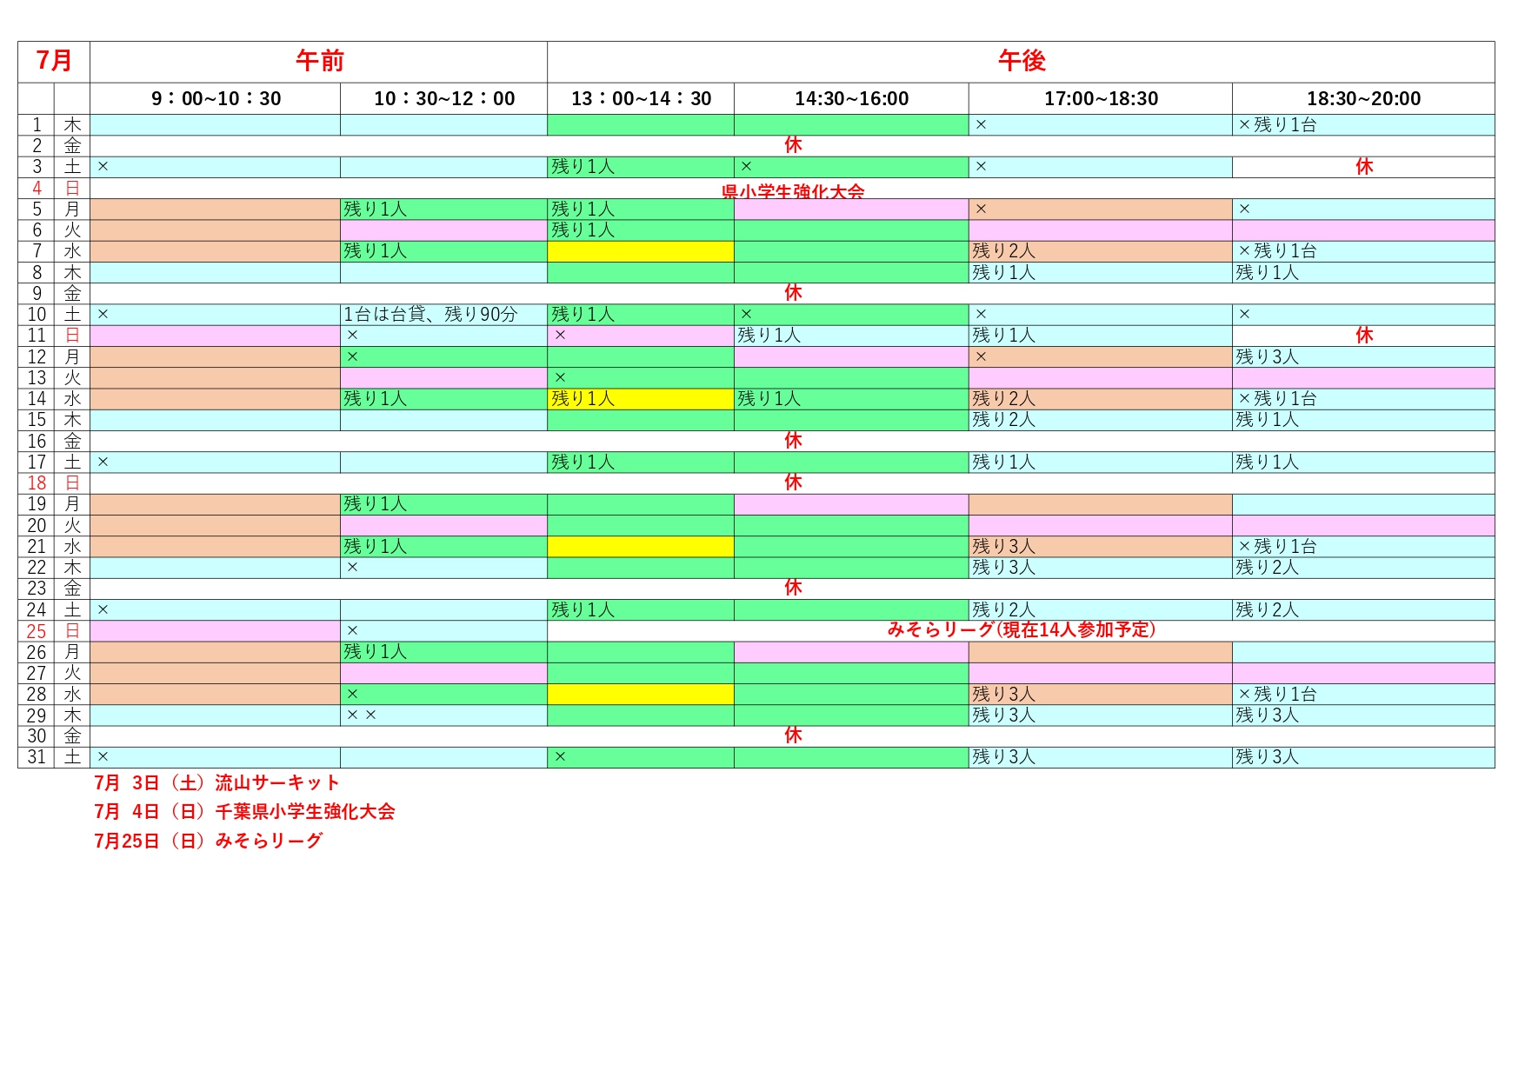
Task: Click the date number 20
Action: [37, 526]
